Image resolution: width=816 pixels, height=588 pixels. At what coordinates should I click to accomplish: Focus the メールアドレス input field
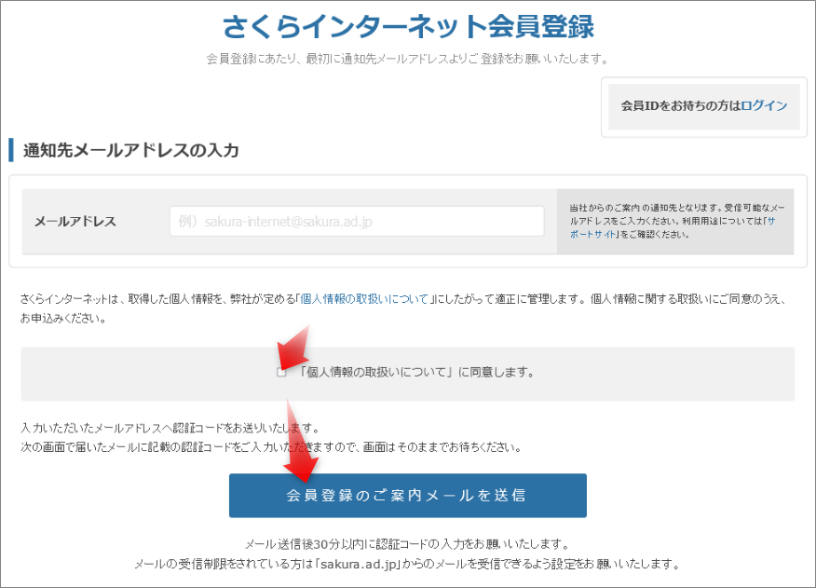pyautogui.click(x=357, y=222)
